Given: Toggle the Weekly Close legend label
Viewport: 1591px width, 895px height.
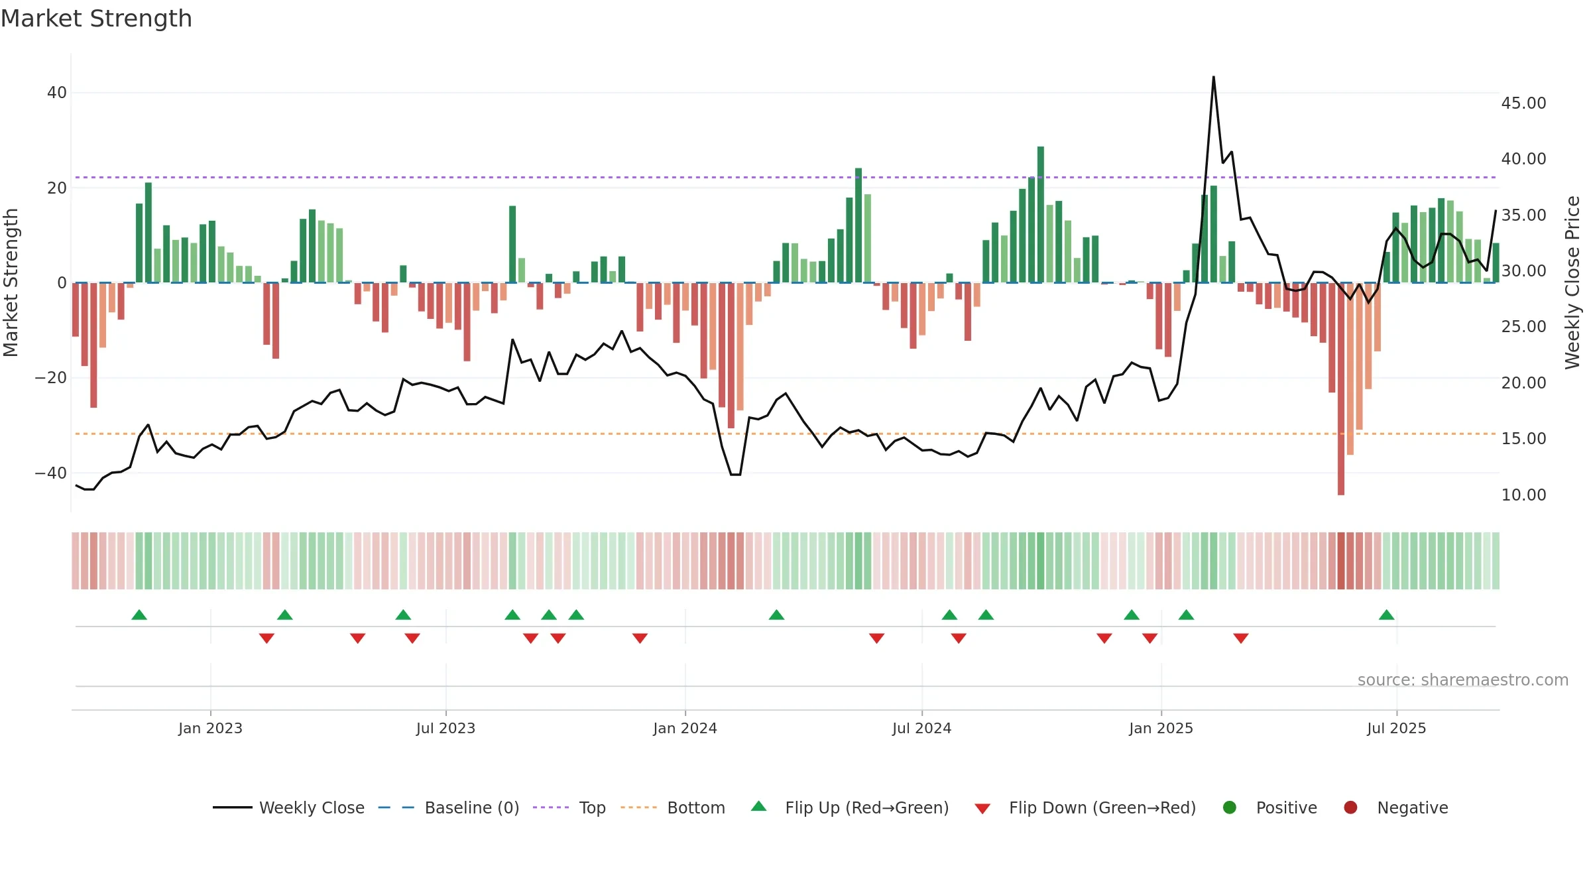Looking at the screenshot, I should point(312,807).
